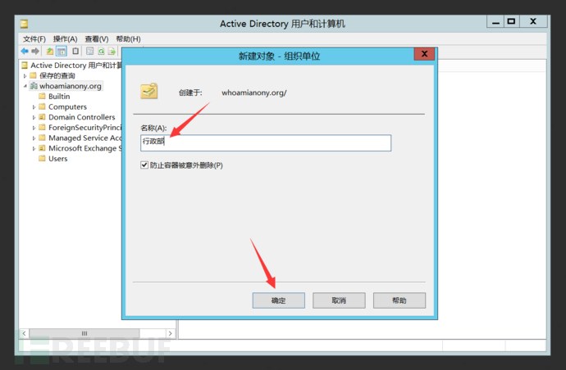Click the organizational unit icon in dialog
Image resolution: width=566 pixels, height=370 pixels.
tap(149, 91)
